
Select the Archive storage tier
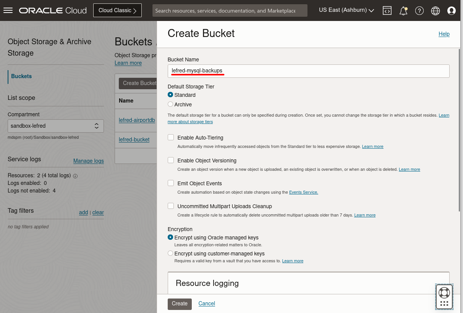170,104
